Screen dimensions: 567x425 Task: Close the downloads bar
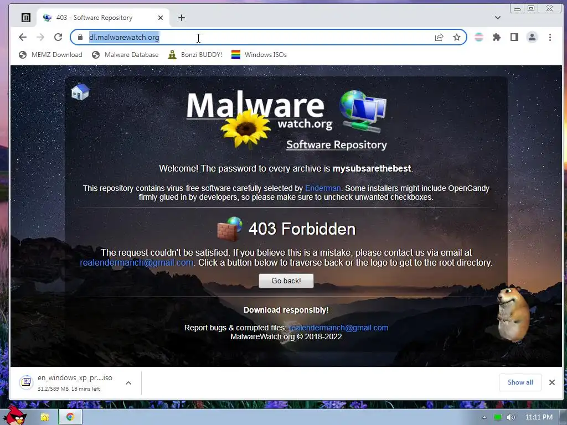552,382
